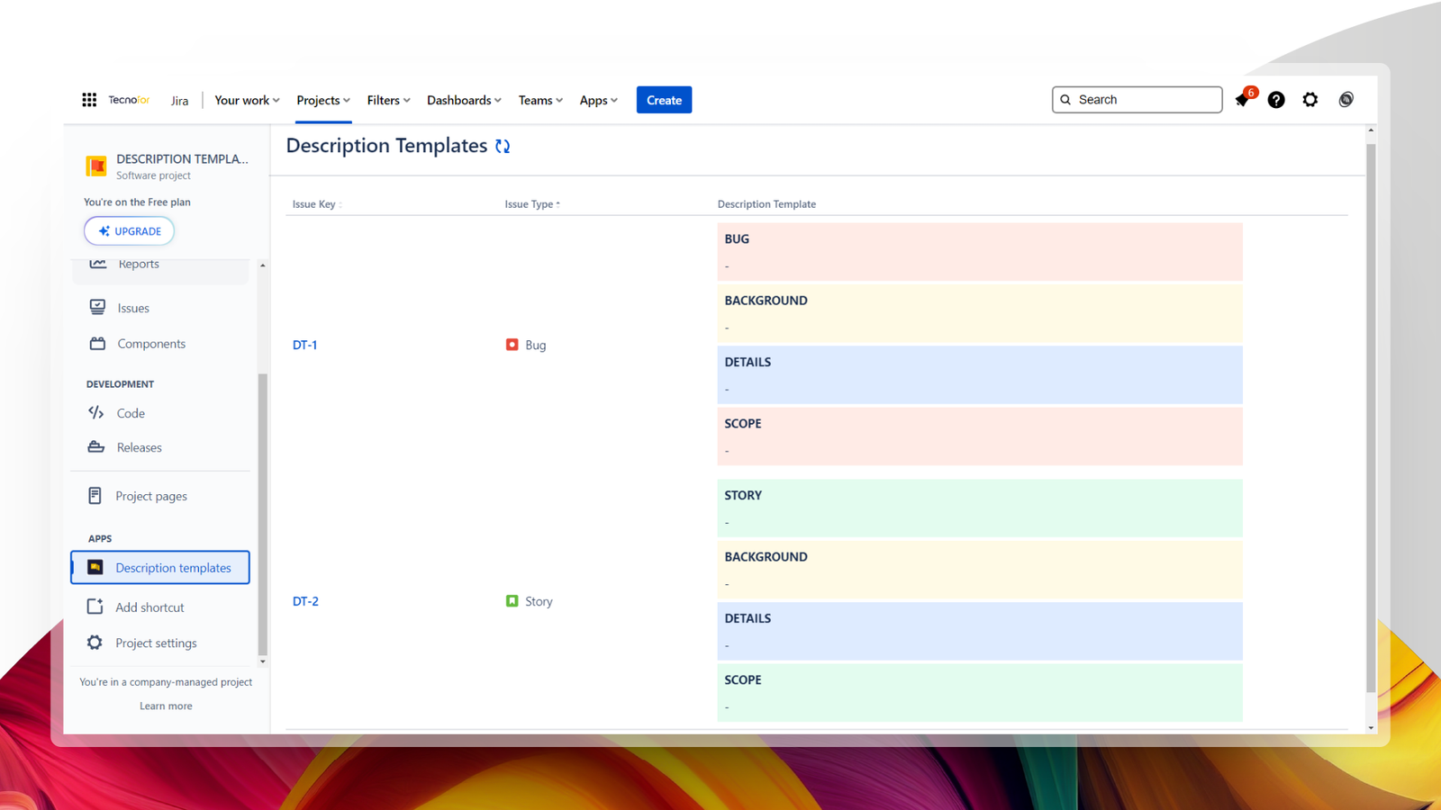Click the Description templates app icon

point(95,567)
